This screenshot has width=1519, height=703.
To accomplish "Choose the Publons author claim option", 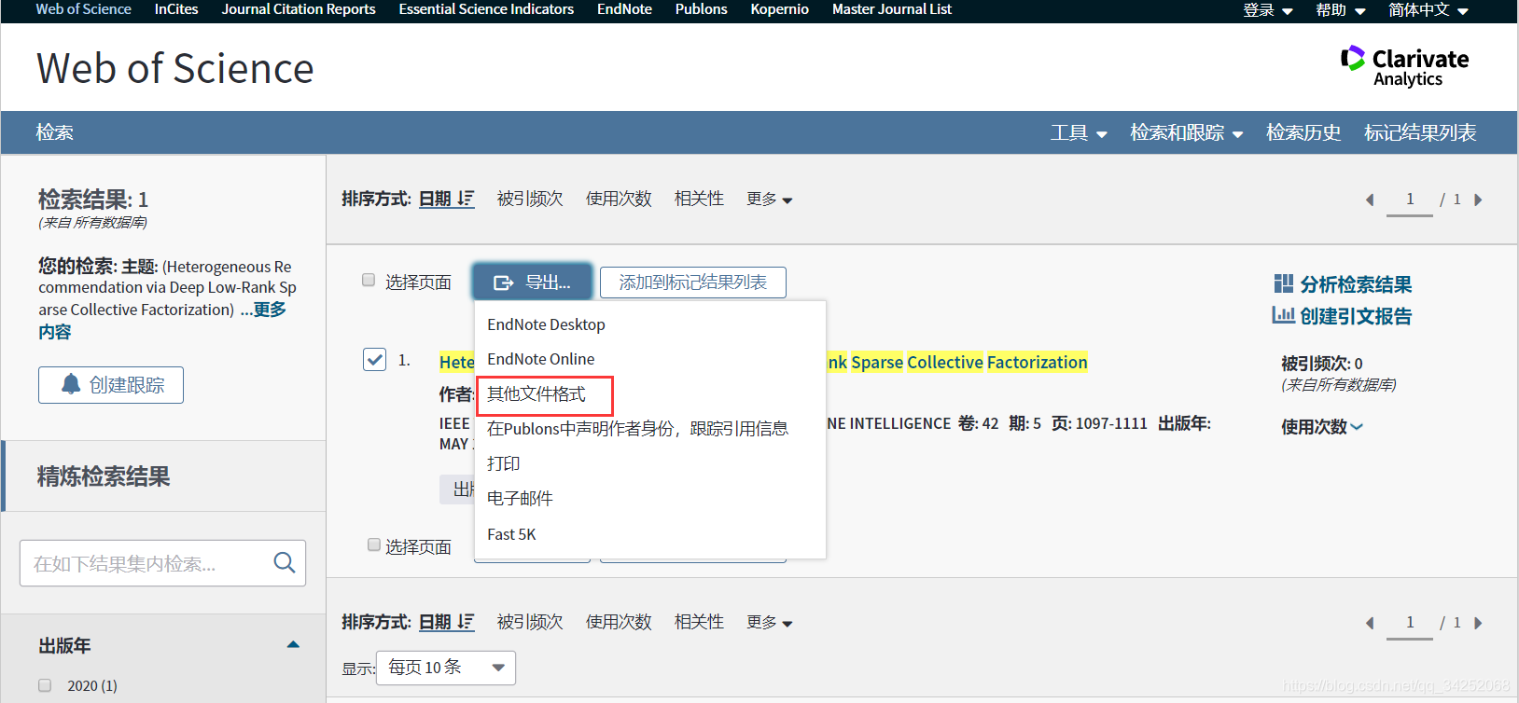I will [x=637, y=429].
